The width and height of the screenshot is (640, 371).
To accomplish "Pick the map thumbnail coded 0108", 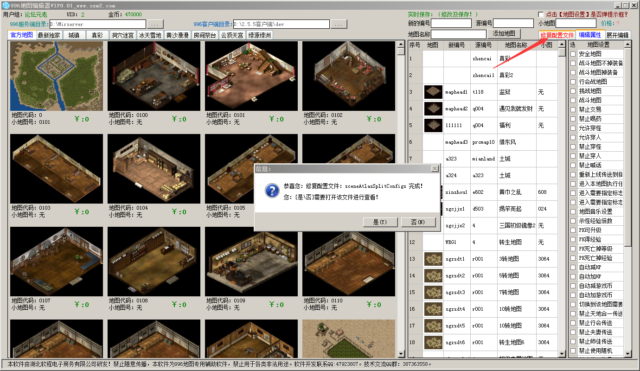I will pos(154,262).
